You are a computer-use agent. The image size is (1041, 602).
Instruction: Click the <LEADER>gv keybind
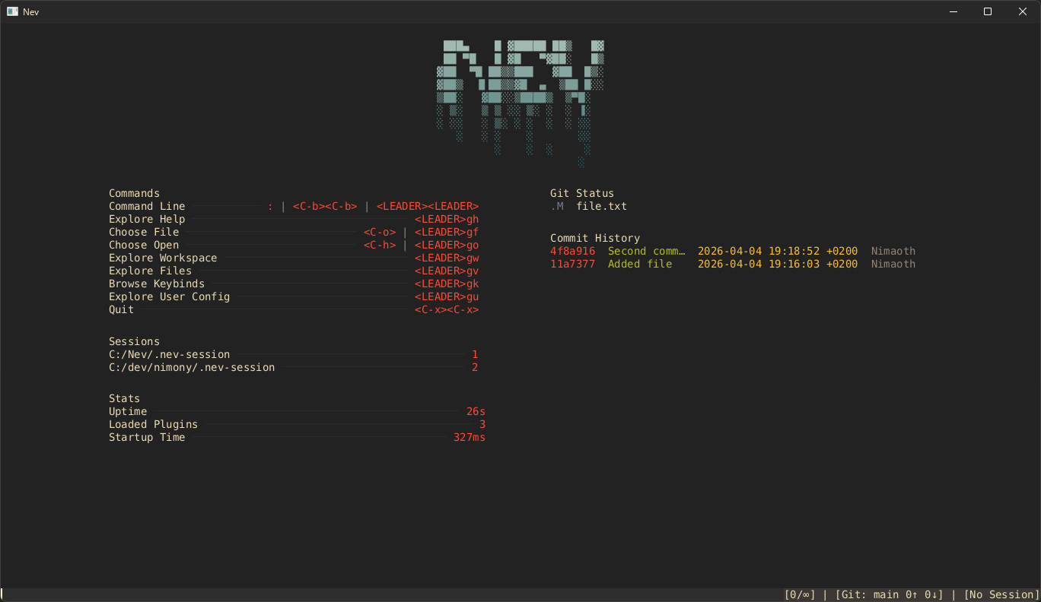(x=447, y=271)
